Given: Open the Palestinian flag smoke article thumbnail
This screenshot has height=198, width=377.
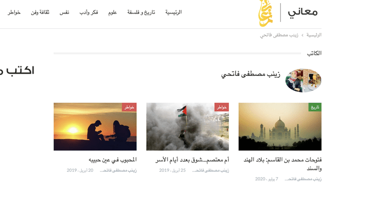Looking at the screenshot, I should [187, 127].
